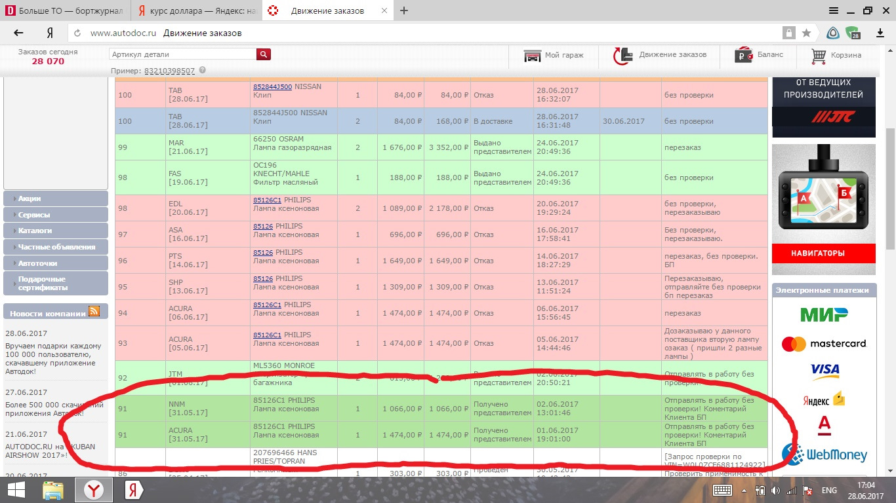
Task: Click the green shield extension with 28 badge
Action: [x=853, y=33]
